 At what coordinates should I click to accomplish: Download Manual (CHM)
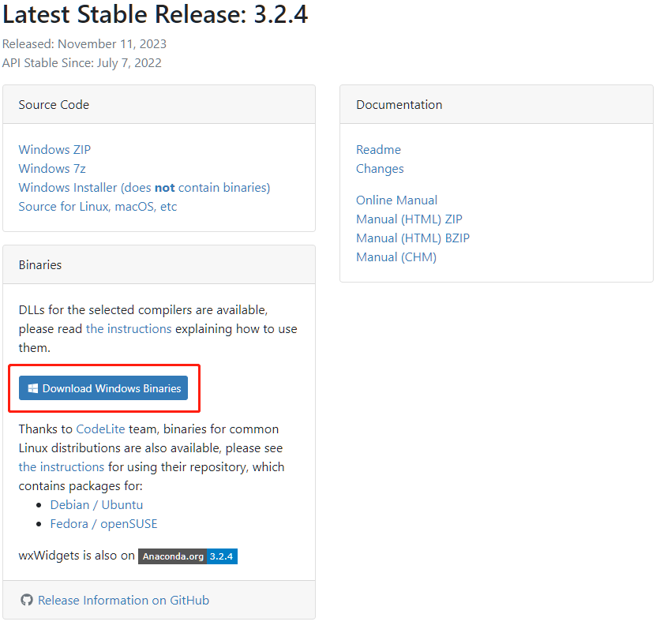(396, 257)
